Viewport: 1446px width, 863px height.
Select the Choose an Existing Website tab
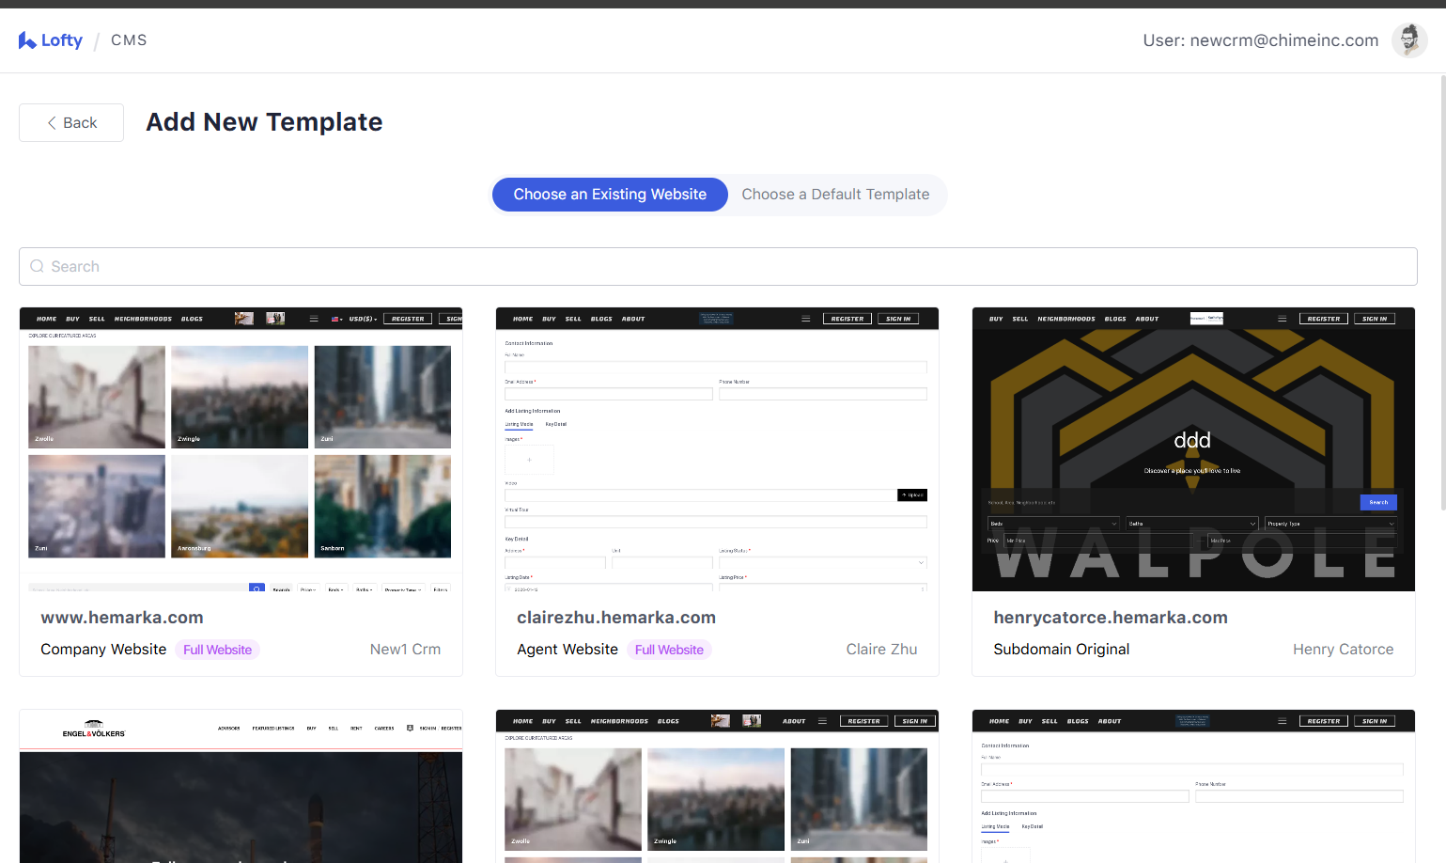click(x=610, y=195)
